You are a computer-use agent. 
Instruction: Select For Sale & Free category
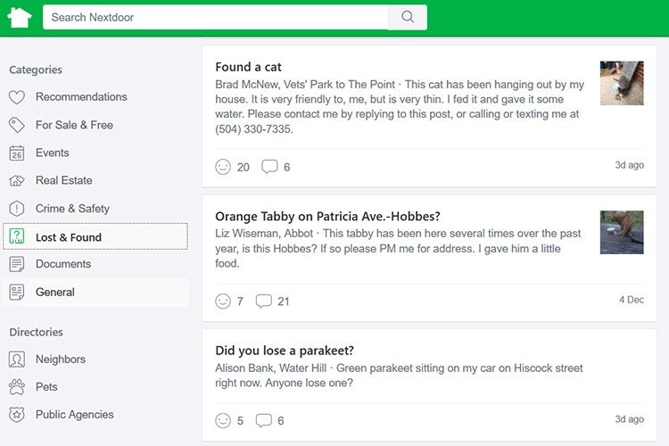[x=74, y=125]
